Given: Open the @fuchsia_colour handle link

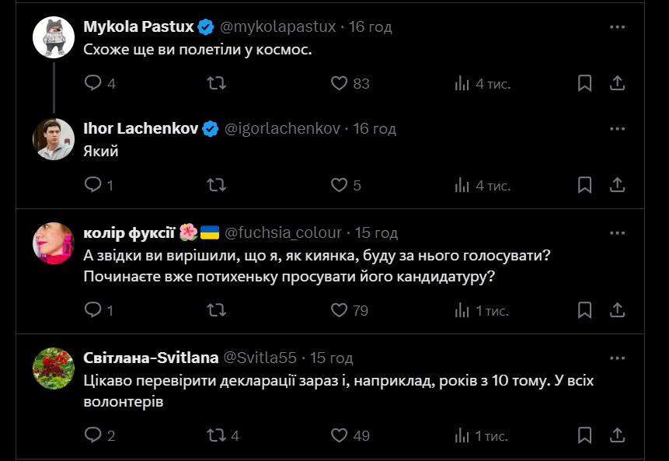Looking at the screenshot, I should [x=283, y=232].
